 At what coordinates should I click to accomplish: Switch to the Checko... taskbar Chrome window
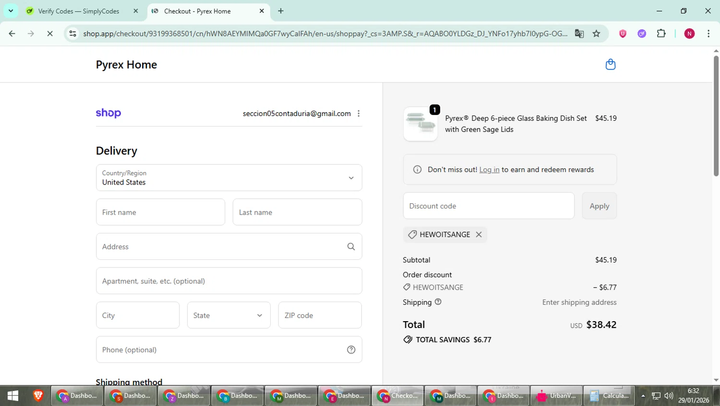398,396
